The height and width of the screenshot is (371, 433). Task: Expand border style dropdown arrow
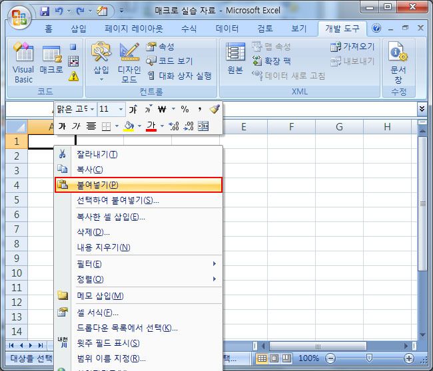click(x=117, y=126)
